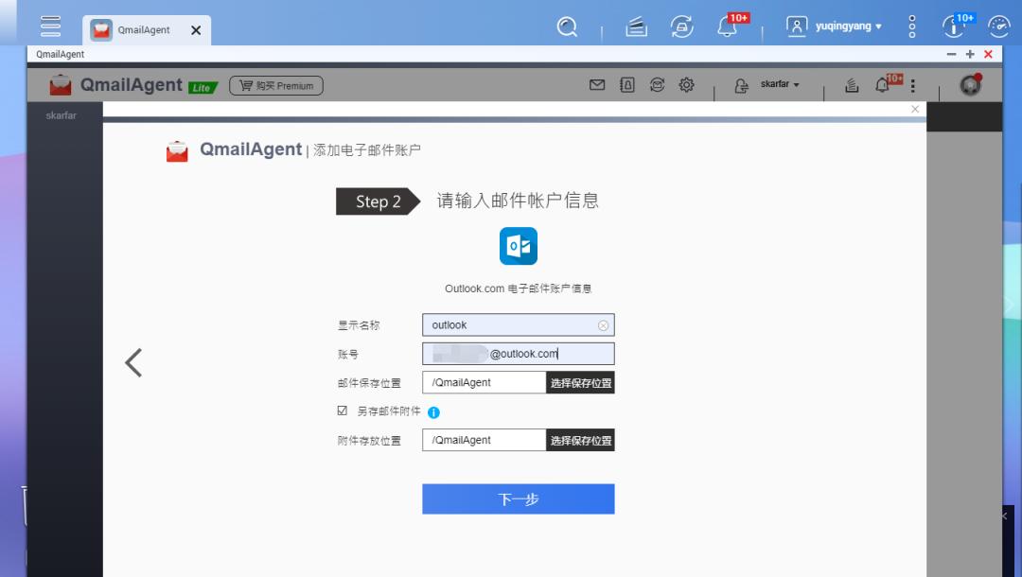Viewport: 1022px width, 577px height.
Task: Open background tasks icon in QTS desktop bar
Action: pyautogui.click(x=635, y=26)
